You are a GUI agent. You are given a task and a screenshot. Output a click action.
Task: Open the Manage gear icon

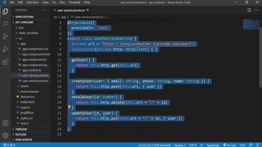[x=5, y=135]
